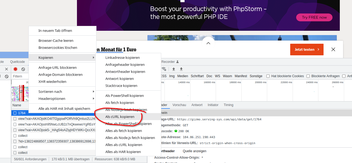Switch to the Antwort tab
The width and height of the screenshot is (352, 163).
pos(197,105)
